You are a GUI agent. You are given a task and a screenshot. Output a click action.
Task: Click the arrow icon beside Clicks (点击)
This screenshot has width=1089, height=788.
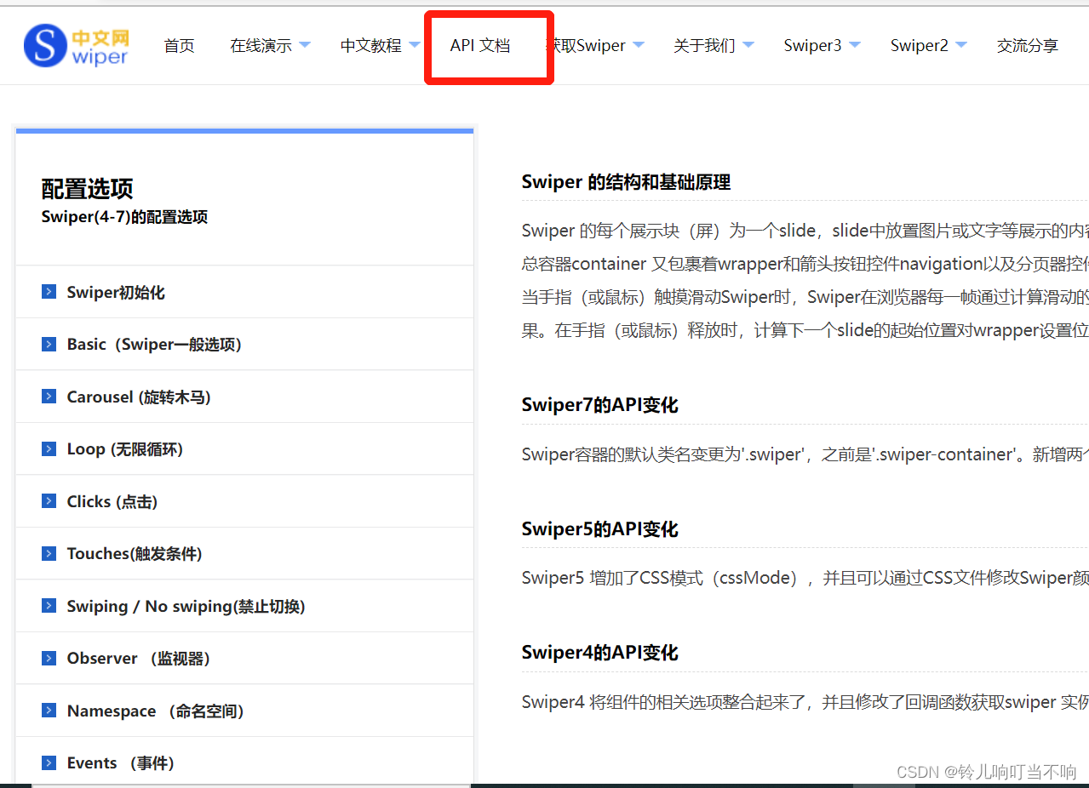(49, 501)
